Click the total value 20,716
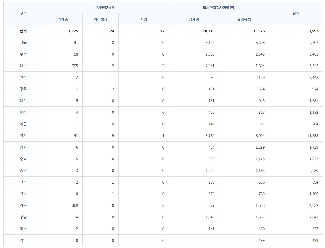 click(x=209, y=31)
